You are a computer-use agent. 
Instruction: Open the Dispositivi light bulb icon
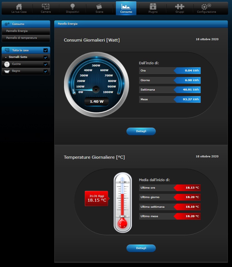73,7
